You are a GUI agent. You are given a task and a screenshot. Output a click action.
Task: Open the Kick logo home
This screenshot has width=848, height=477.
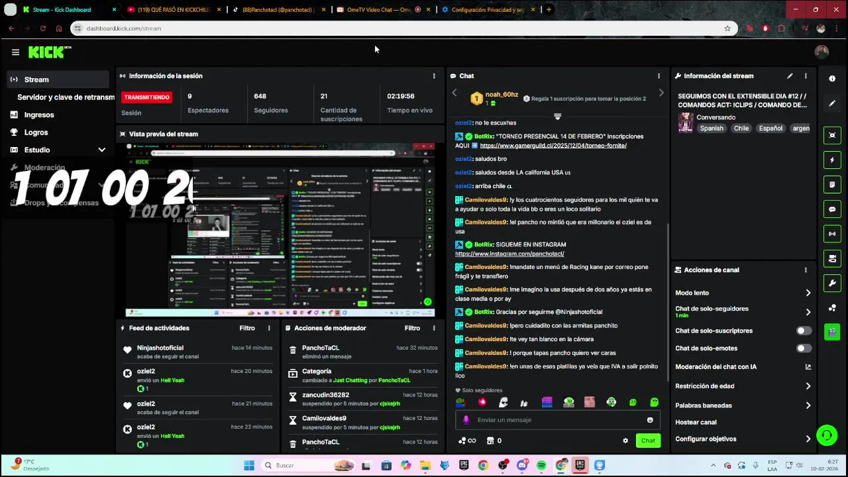point(50,52)
